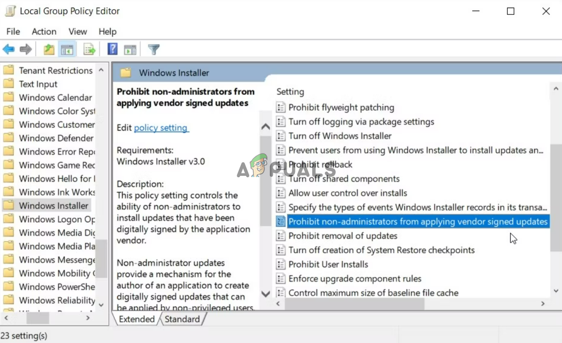Open the Action menu
Image resolution: width=562 pixels, height=343 pixels.
click(x=44, y=32)
